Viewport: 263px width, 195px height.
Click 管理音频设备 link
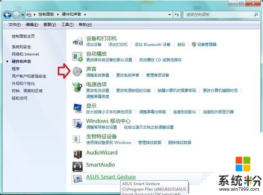[x=157, y=75]
